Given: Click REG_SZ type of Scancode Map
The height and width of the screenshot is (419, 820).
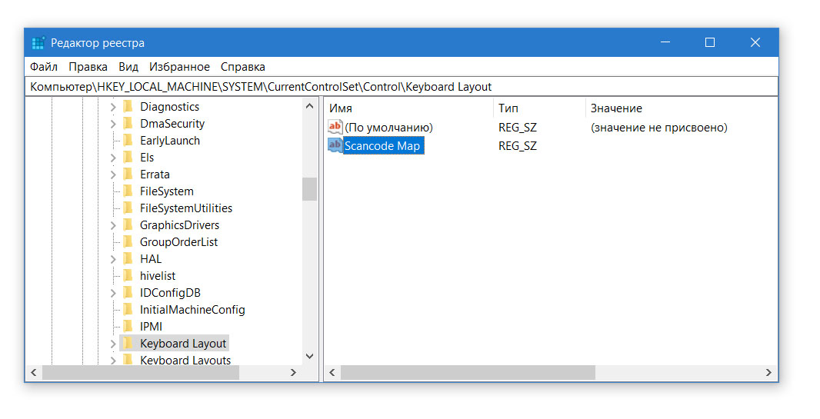Looking at the screenshot, I should coord(517,146).
